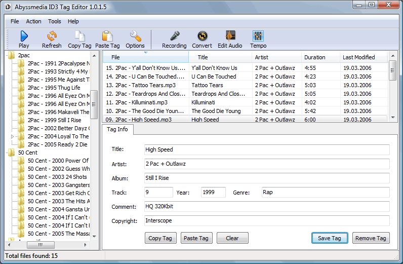Click the Play toolbar icon
This screenshot has width=403, height=264.
(x=24, y=39)
